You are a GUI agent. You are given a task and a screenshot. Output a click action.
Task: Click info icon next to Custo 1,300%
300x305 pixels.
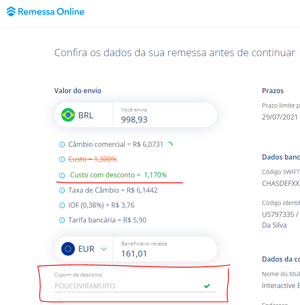pyautogui.click(x=62, y=159)
